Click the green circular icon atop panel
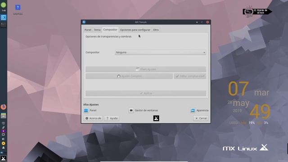 [x=3, y=5]
